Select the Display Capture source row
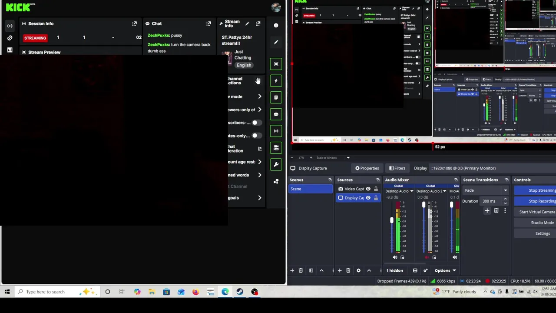This screenshot has height=313, width=556. click(358, 198)
